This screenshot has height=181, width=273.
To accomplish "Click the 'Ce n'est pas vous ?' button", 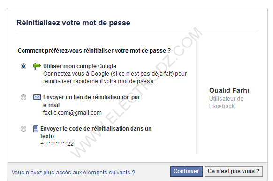I will click(234, 172).
